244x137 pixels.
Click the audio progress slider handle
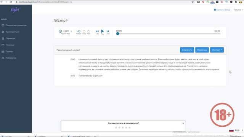tap(118, 34)
